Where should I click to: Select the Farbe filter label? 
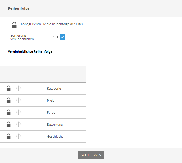(x=51, y=113)
